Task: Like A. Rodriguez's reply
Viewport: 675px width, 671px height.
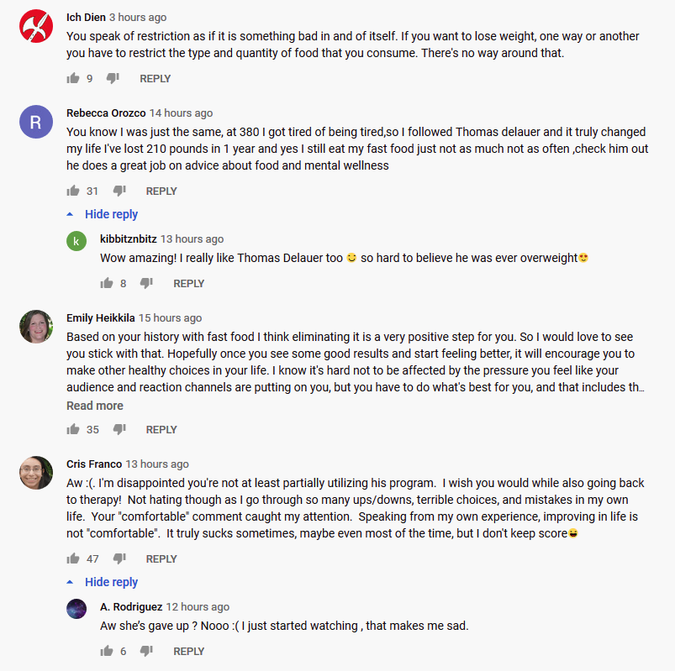Action: [106, 651]
